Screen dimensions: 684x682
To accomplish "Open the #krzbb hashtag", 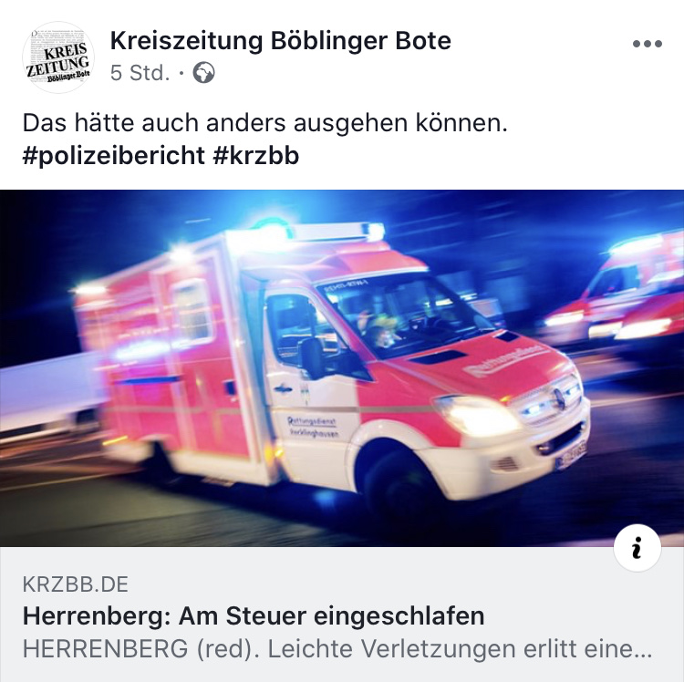I will [256, 156].
